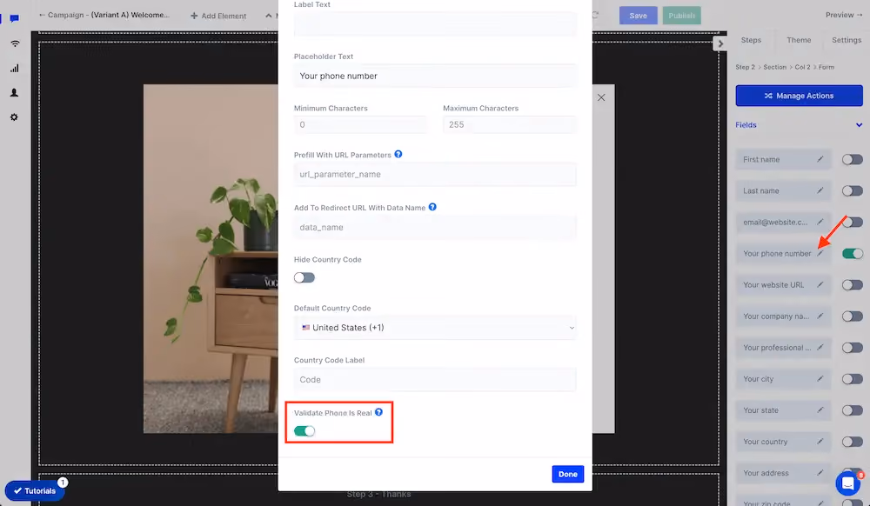Open the analytics bar chart sidebar icon
This screenshot has height=506, width=870.
(x=15, y=68)
